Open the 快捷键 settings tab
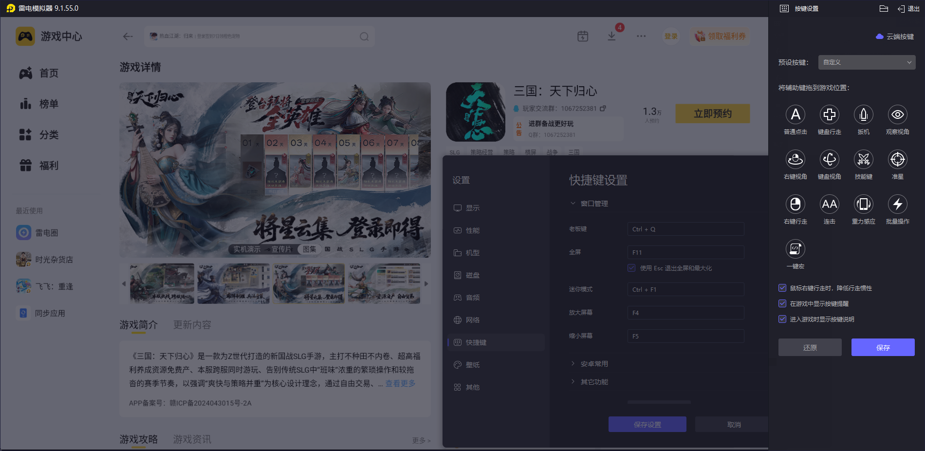The height and width of the screenshot is (451, 925). click(x=476, y=342)
